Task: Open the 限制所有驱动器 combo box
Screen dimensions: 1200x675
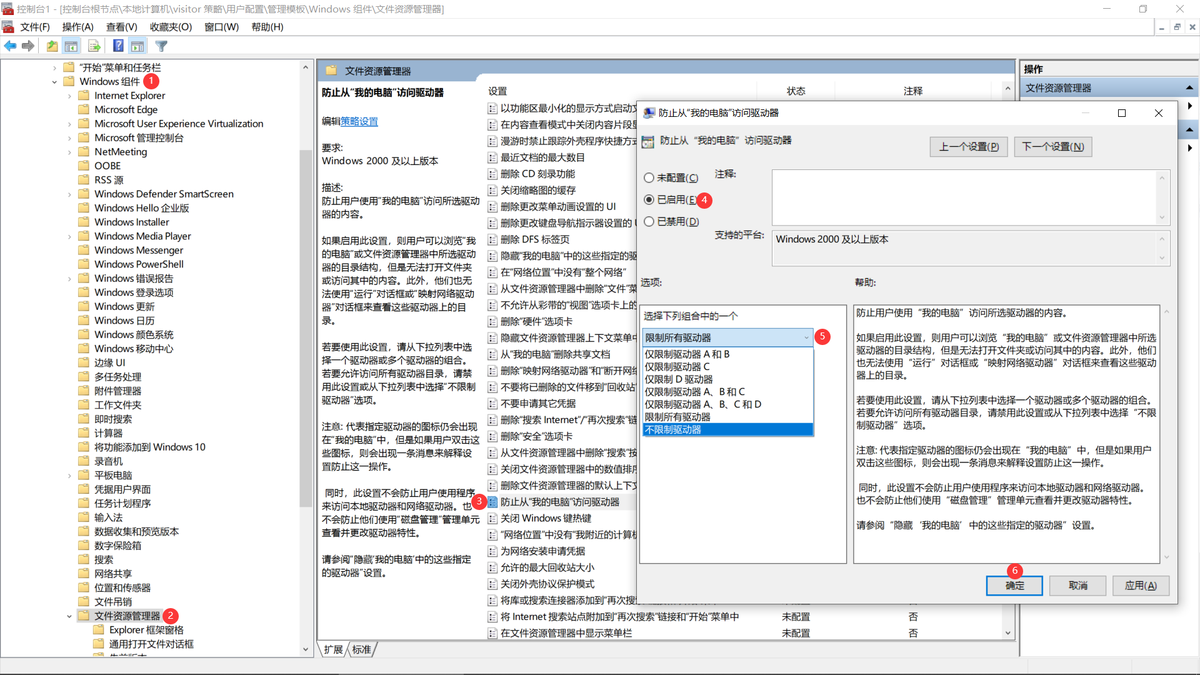Action: 727,337
